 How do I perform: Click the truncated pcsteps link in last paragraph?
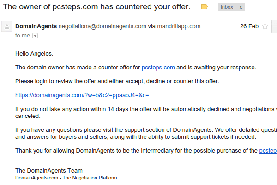tap(268, 150)
